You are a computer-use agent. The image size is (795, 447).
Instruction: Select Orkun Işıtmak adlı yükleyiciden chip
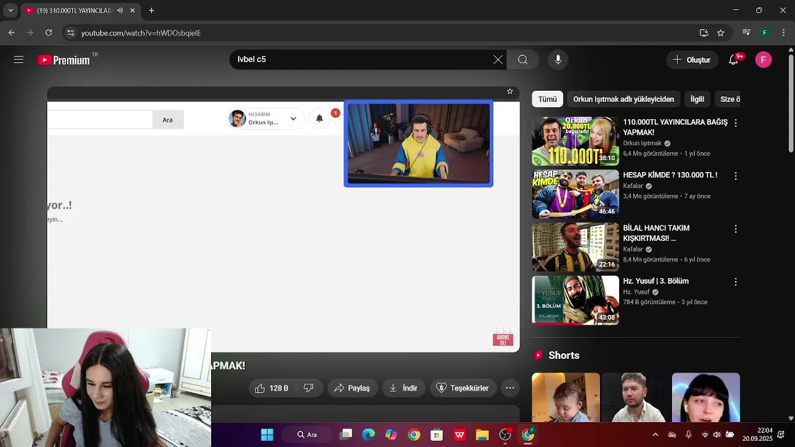click(x=623, y=99)
